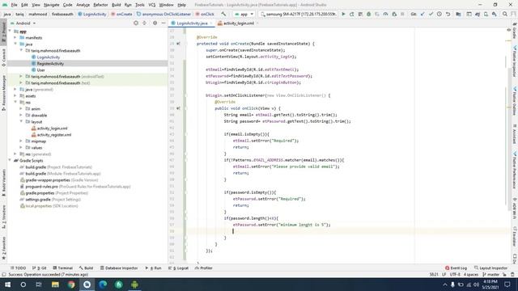The image size is (518, 291).
Task: Open the Project tool window side tab
Action: 3,32
